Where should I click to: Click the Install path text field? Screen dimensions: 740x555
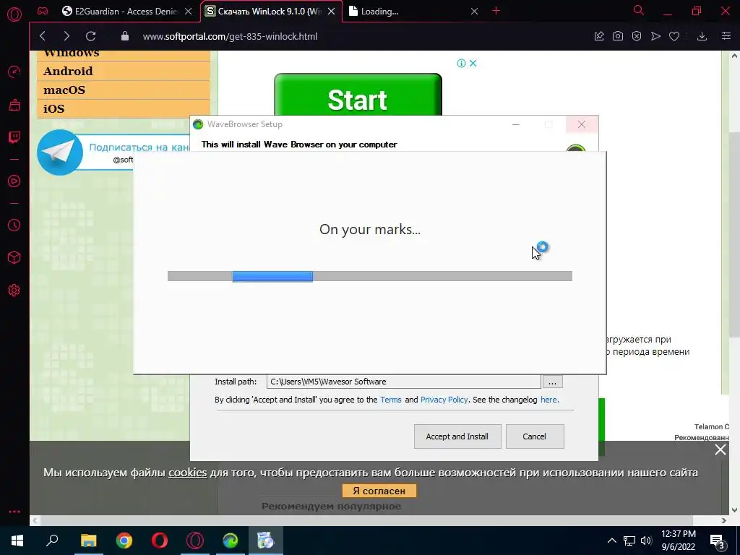tap(403, 382)
